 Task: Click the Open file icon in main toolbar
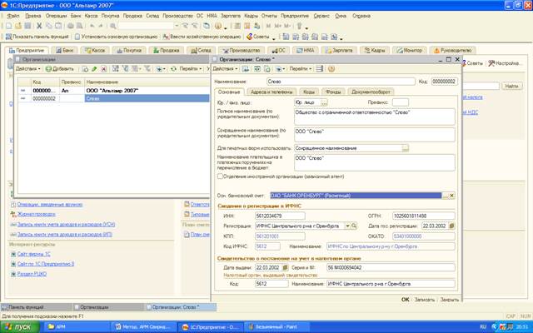click(x=18, y=26)
